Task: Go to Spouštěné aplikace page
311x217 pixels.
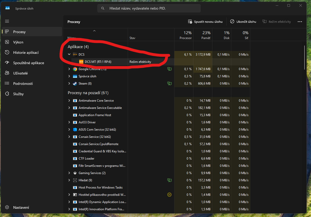Action: click(32, 63)
